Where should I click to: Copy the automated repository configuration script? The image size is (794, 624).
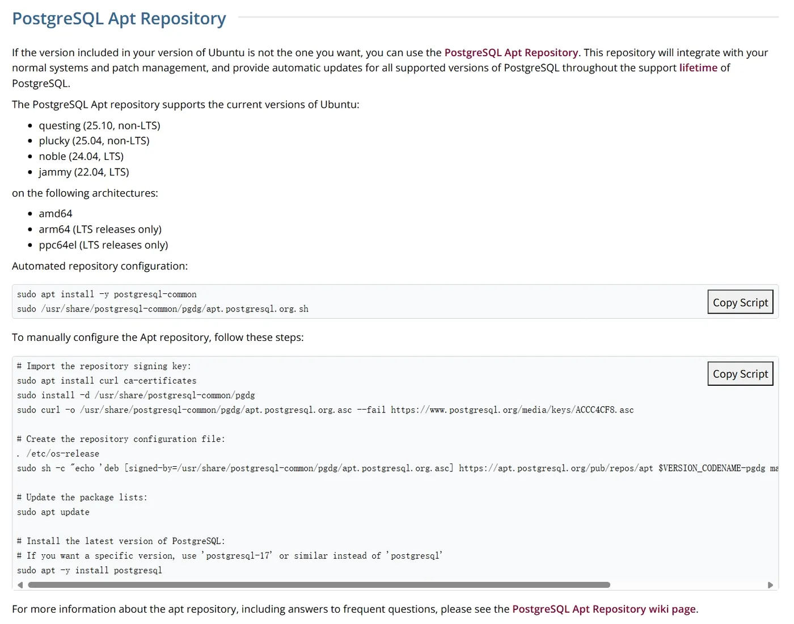click(x=740, y=302)
